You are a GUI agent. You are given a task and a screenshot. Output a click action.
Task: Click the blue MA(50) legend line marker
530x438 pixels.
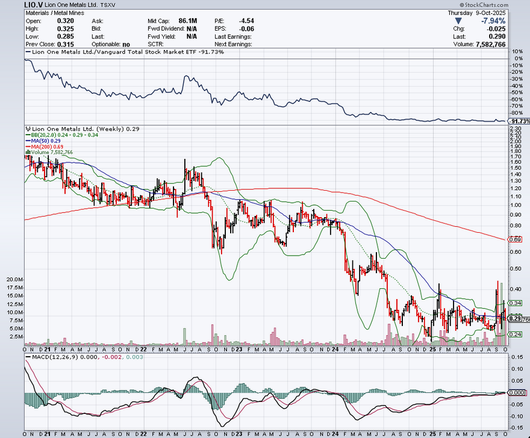[x=27, y=141]
